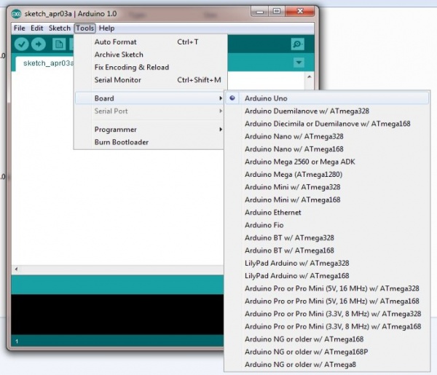Image resolution: width=437 pixels, height=375 pixels.
Task: Expand the Serial Port submenu
Action: pos(149,111)
